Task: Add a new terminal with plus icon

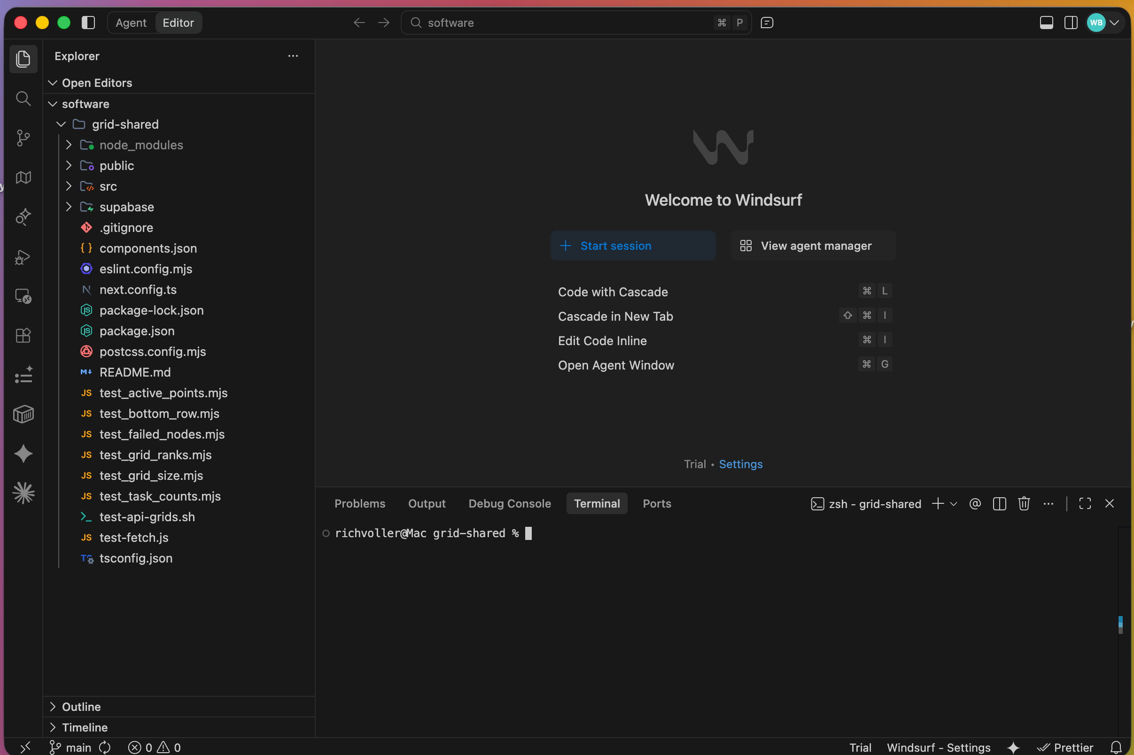Action: point(938,504)
